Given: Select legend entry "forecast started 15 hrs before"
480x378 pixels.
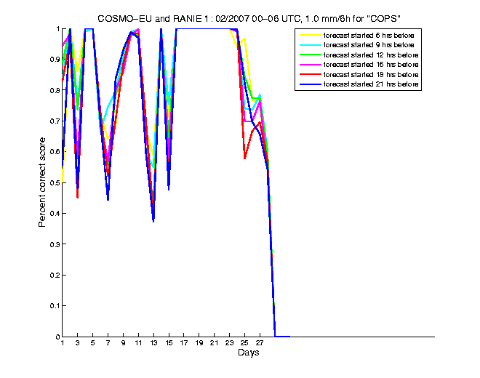Looking at the screenshot, I should tap(372, 65).
